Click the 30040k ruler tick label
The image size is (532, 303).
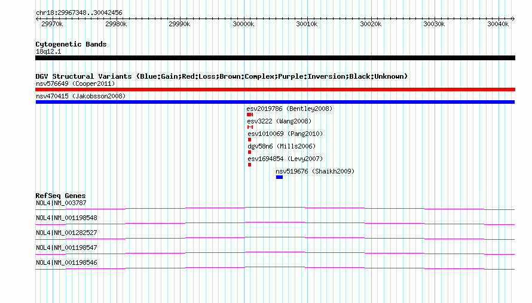tap(498, 24)
